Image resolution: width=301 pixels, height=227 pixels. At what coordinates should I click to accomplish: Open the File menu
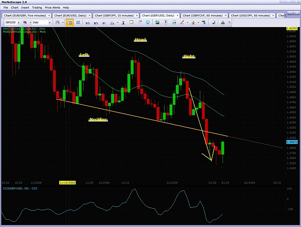6,8
